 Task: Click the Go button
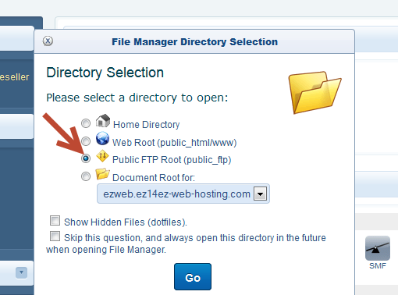(193, 277)
